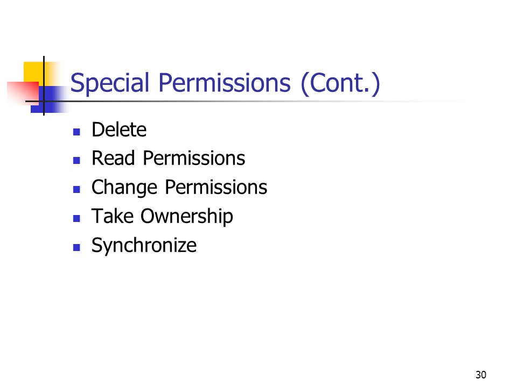Click the "Read Permissions" list item
The image size is (517, 387).
pyautogui.click(x=168, y=158)
